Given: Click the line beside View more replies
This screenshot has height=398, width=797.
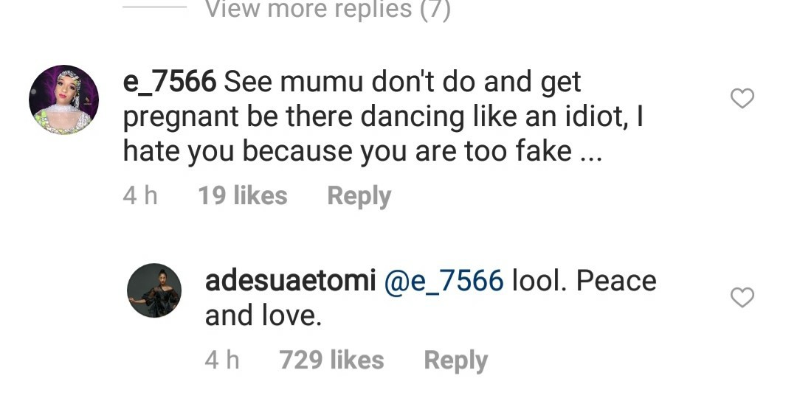Looking at the screenshot, I should tap(154, 7).
